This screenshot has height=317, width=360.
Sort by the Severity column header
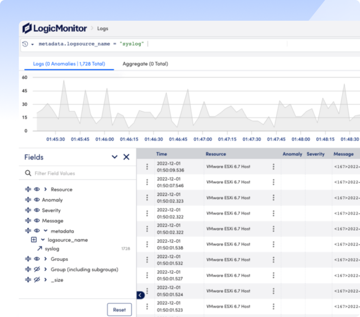(316, 154)
